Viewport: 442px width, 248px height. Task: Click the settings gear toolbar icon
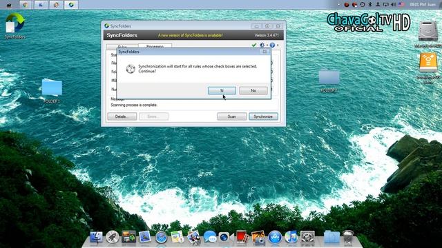(x=262, y=45)
